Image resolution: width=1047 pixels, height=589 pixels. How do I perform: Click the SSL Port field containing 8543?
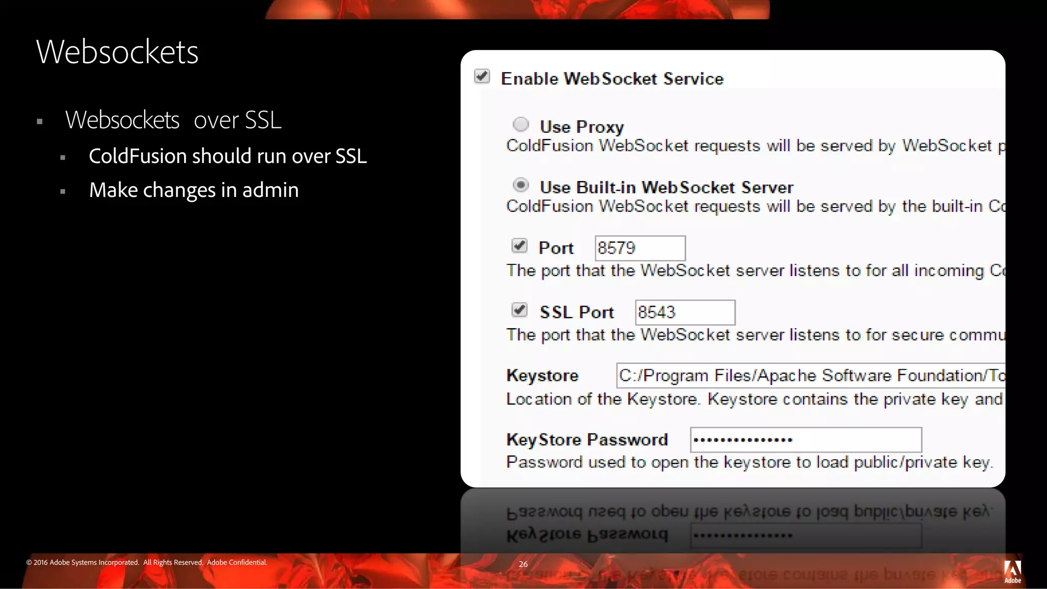[x=685, y=312]
